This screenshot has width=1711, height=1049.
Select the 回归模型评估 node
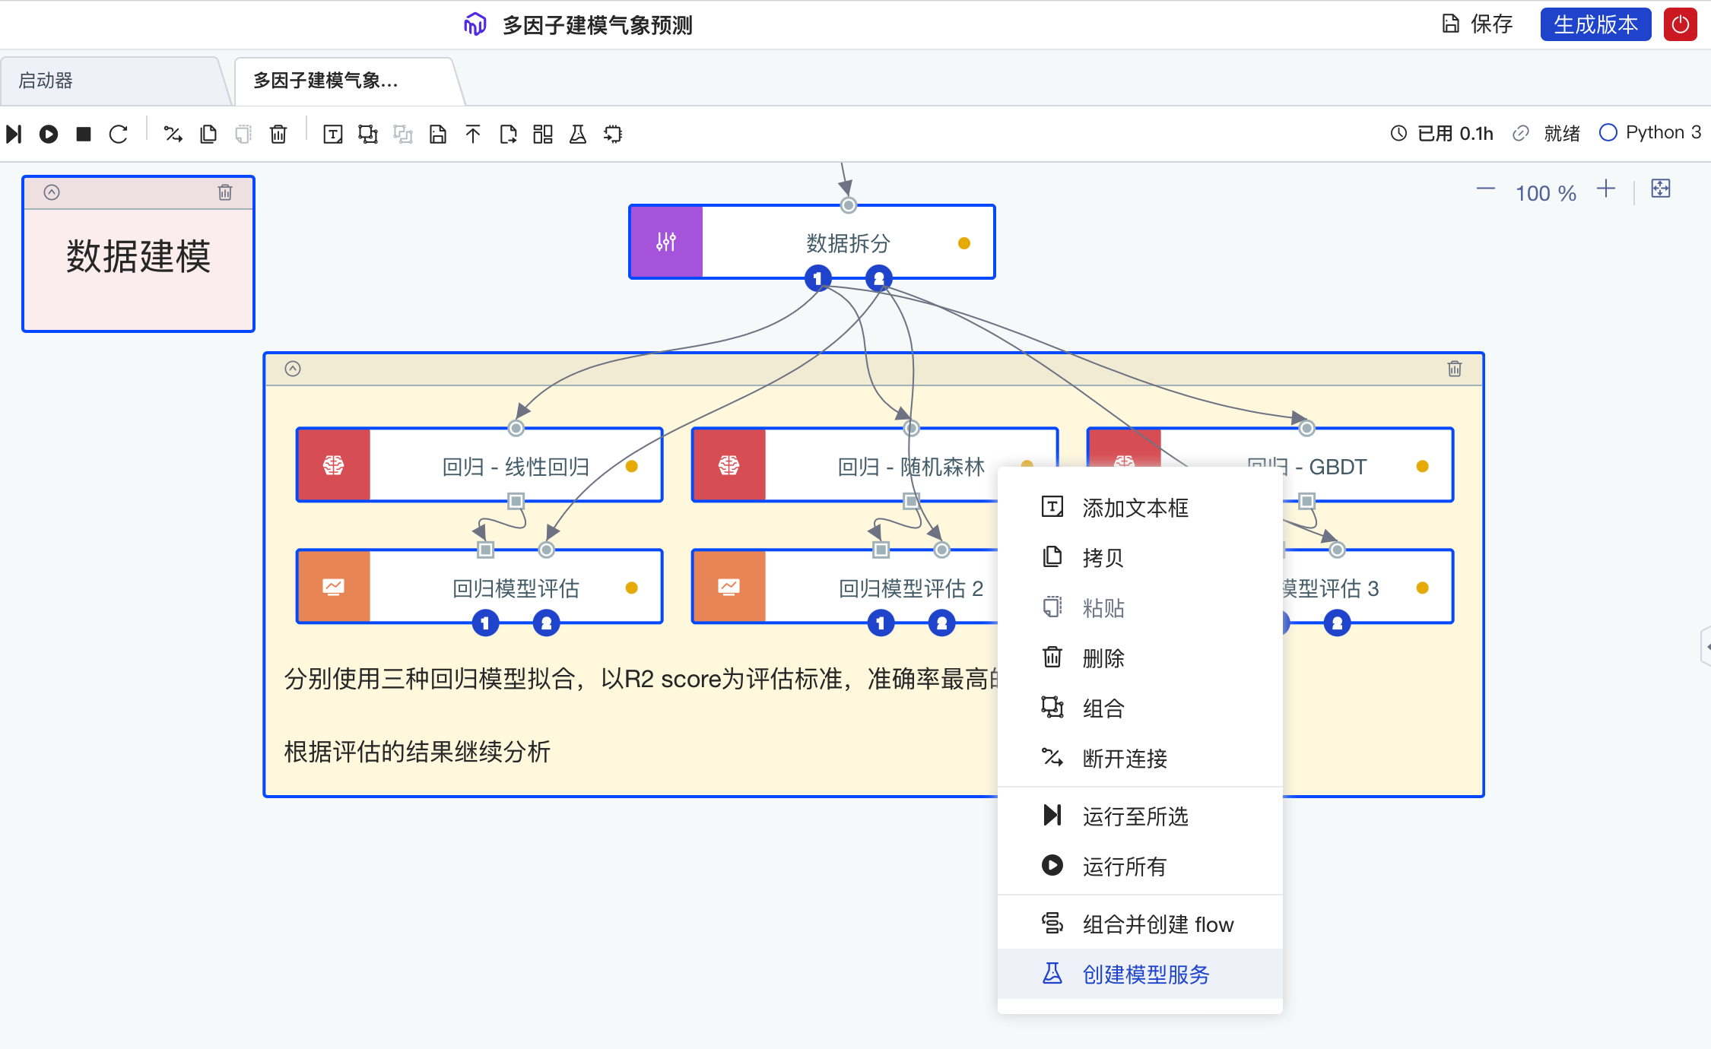[479, 587]
